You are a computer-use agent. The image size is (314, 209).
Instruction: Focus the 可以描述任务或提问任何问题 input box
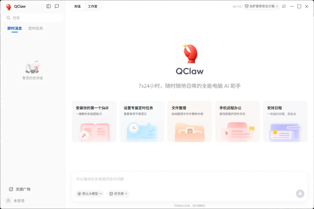point(190,179)
